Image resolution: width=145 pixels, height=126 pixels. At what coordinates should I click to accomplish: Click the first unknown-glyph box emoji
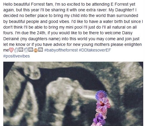(x=21, y=50)
